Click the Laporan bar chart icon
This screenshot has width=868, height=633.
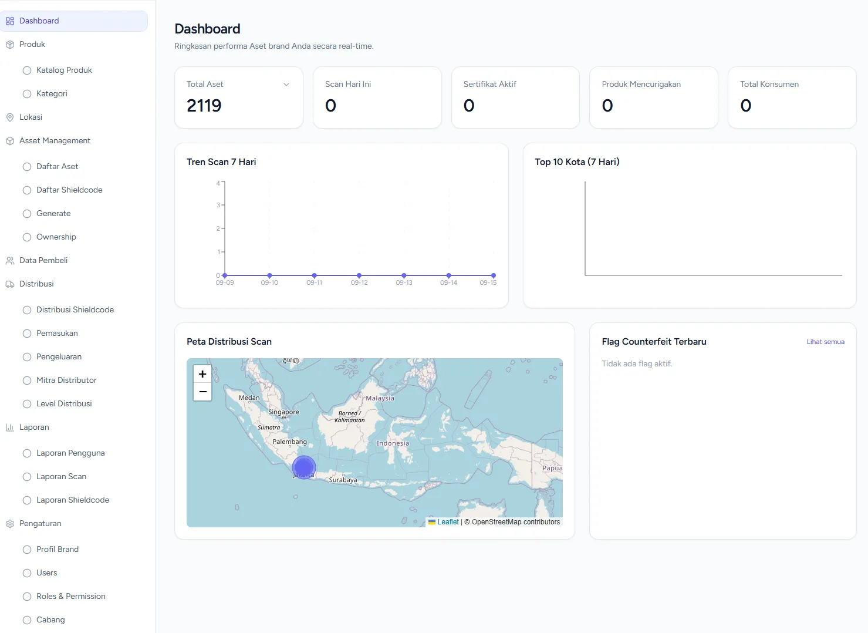tap(10, 427)
